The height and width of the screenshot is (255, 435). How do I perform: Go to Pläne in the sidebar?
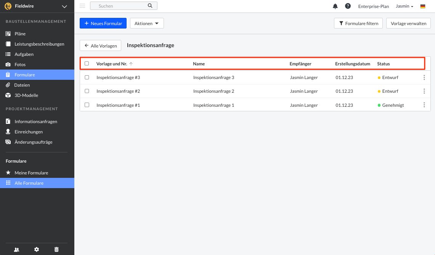click(20, 34)
